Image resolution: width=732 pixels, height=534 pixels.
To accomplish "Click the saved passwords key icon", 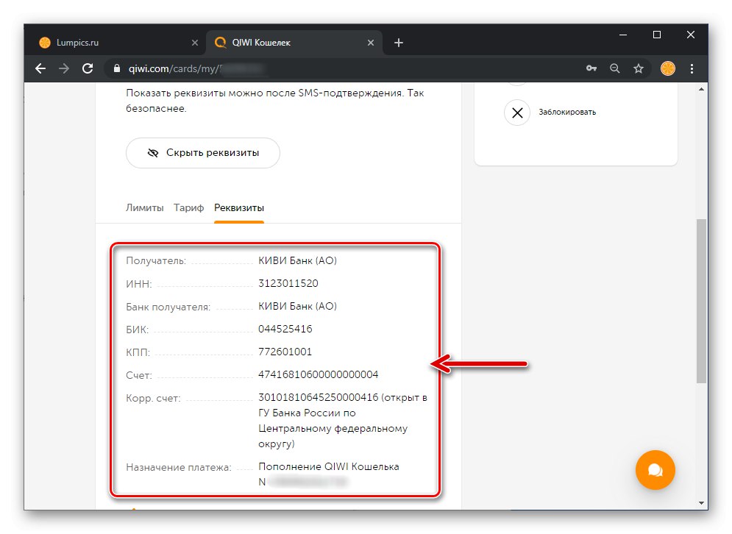I will (x=591, y=68).
